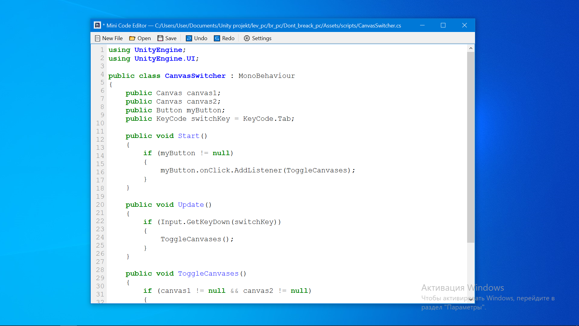The image size is (579, 326).
Task: Click line number 28 in gutter
Action: [x=100, y=270]
